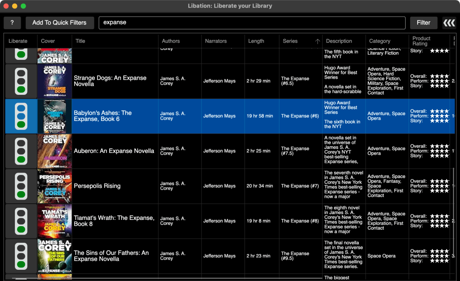460x281 pixels.
Task: Open the Strange Dogs cover thumbnail
Action: 54,81
